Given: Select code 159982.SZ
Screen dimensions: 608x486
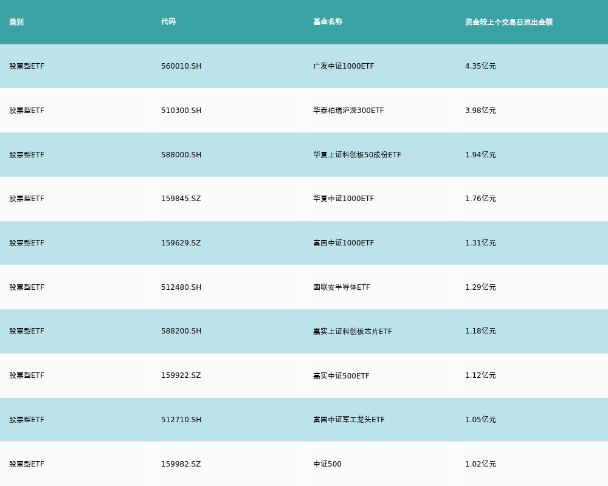Looking at the screenshot, I should pyautogui.click(x=181, y=464).
